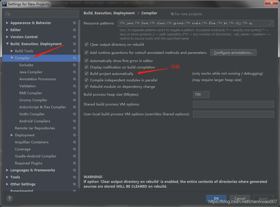Toggle Clear output directory on rebuild
This screenshot has width=280, height=207.
coord(86,44)
